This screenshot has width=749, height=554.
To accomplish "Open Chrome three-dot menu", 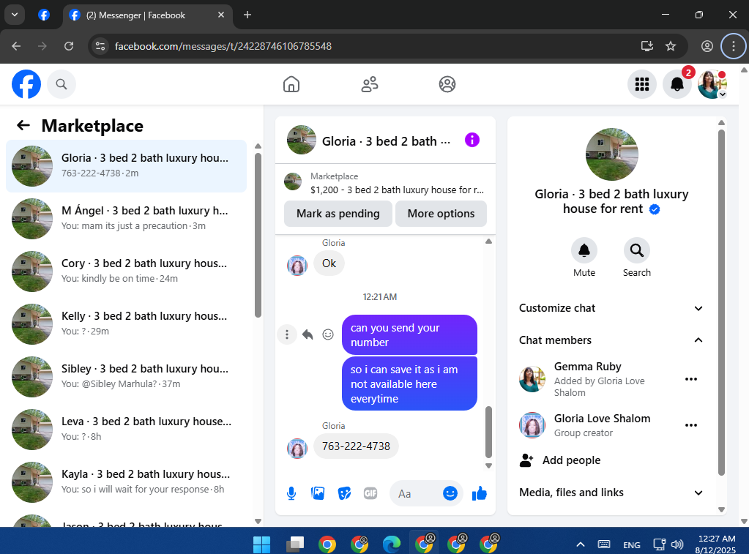I will (733, 46).
